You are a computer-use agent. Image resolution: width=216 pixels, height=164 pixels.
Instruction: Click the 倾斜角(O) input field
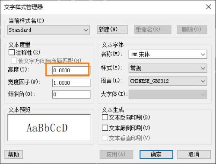coord(71,94)
